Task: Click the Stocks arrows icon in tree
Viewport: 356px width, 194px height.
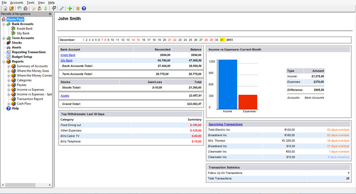Action: point(8,43)
